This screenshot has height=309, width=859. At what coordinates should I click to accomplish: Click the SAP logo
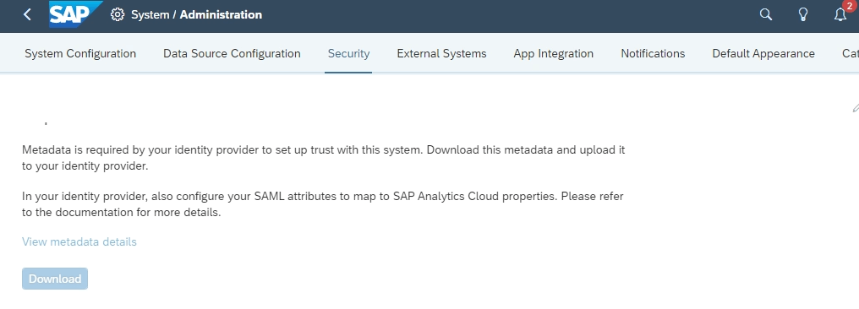coord(75,14)
